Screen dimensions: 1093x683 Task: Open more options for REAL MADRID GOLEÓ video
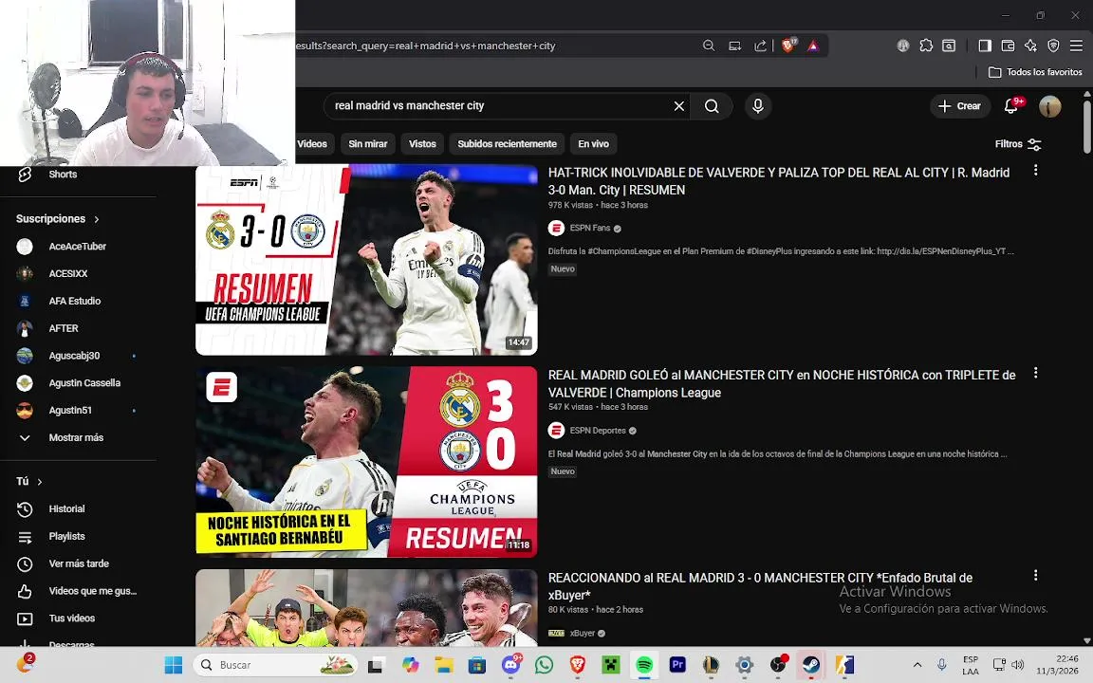pos(1036,373)
